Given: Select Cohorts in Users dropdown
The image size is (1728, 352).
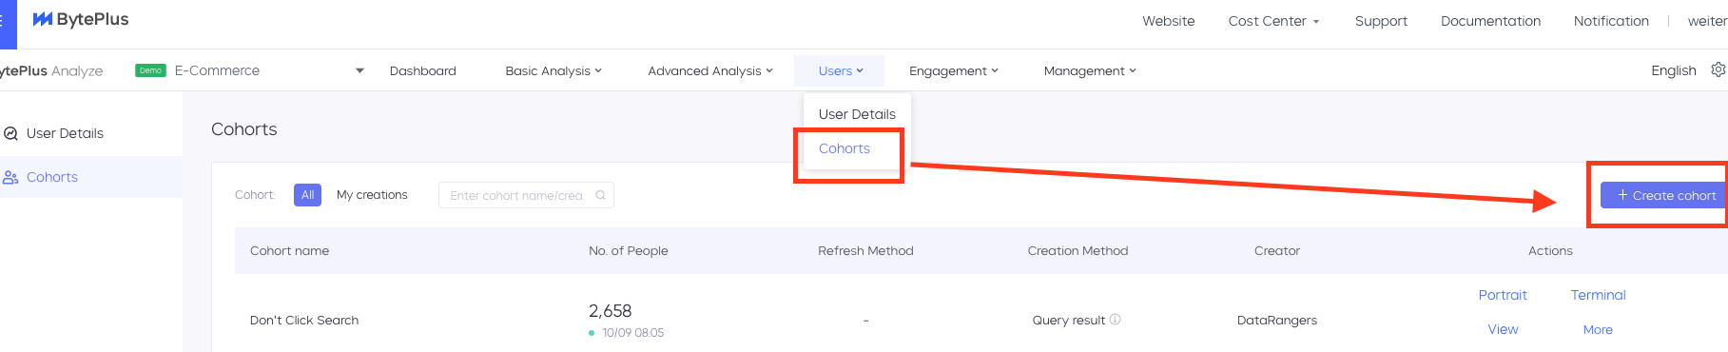Looking at the screenshot, I should pyautogui.click(x=845, y=149).
